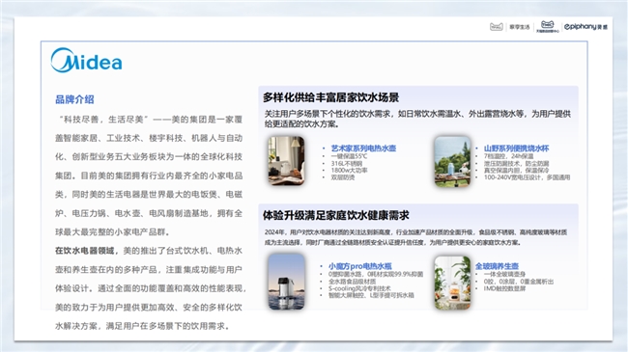This screenshot has height=352, width=628.
Task: Click the epiphany brand logo
Action: click(585, 27)
